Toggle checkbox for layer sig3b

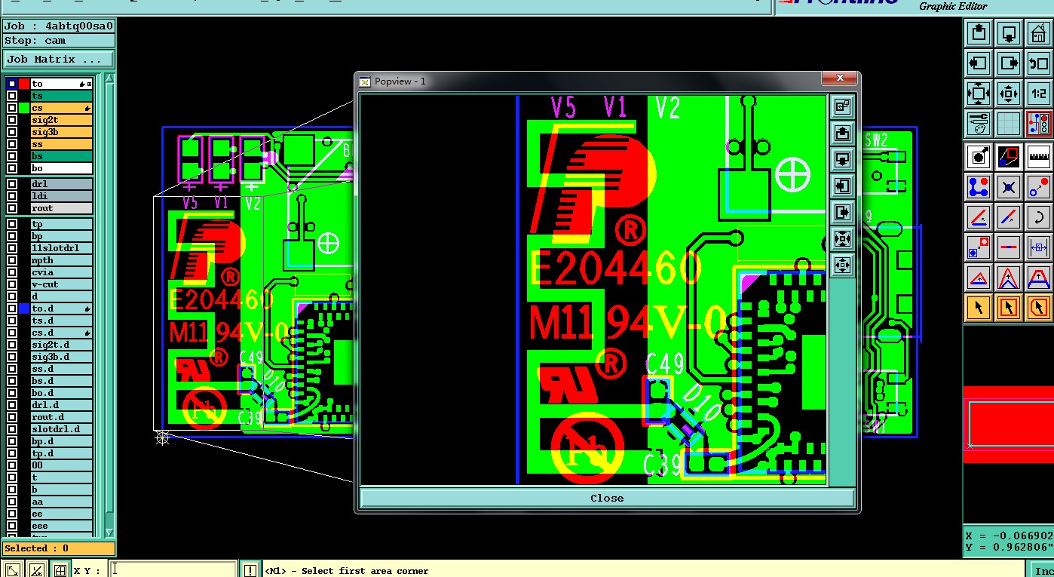click(11, 132)
